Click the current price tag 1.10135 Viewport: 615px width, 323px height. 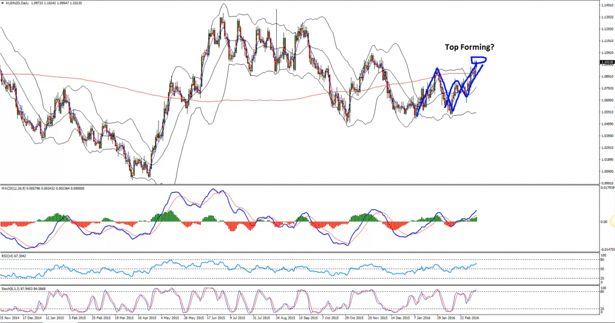coord(607,62)
